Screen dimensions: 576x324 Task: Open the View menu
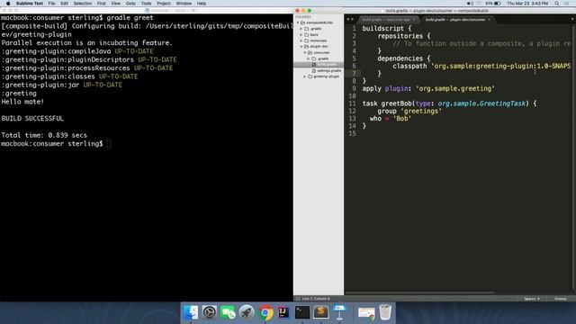(116, 4)
